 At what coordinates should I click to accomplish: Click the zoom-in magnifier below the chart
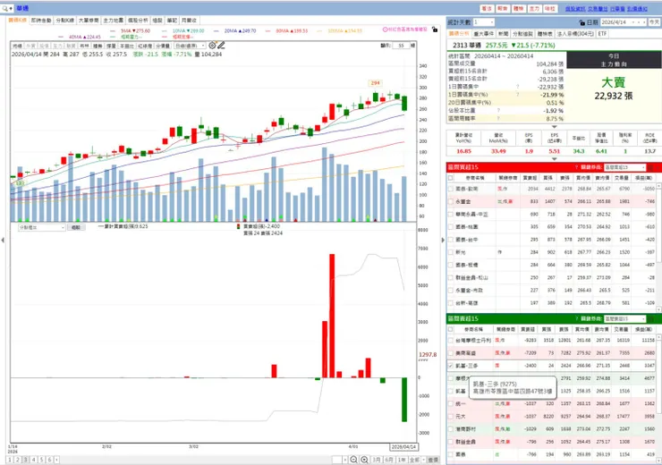pyautogui.click(x=364, y=460)
